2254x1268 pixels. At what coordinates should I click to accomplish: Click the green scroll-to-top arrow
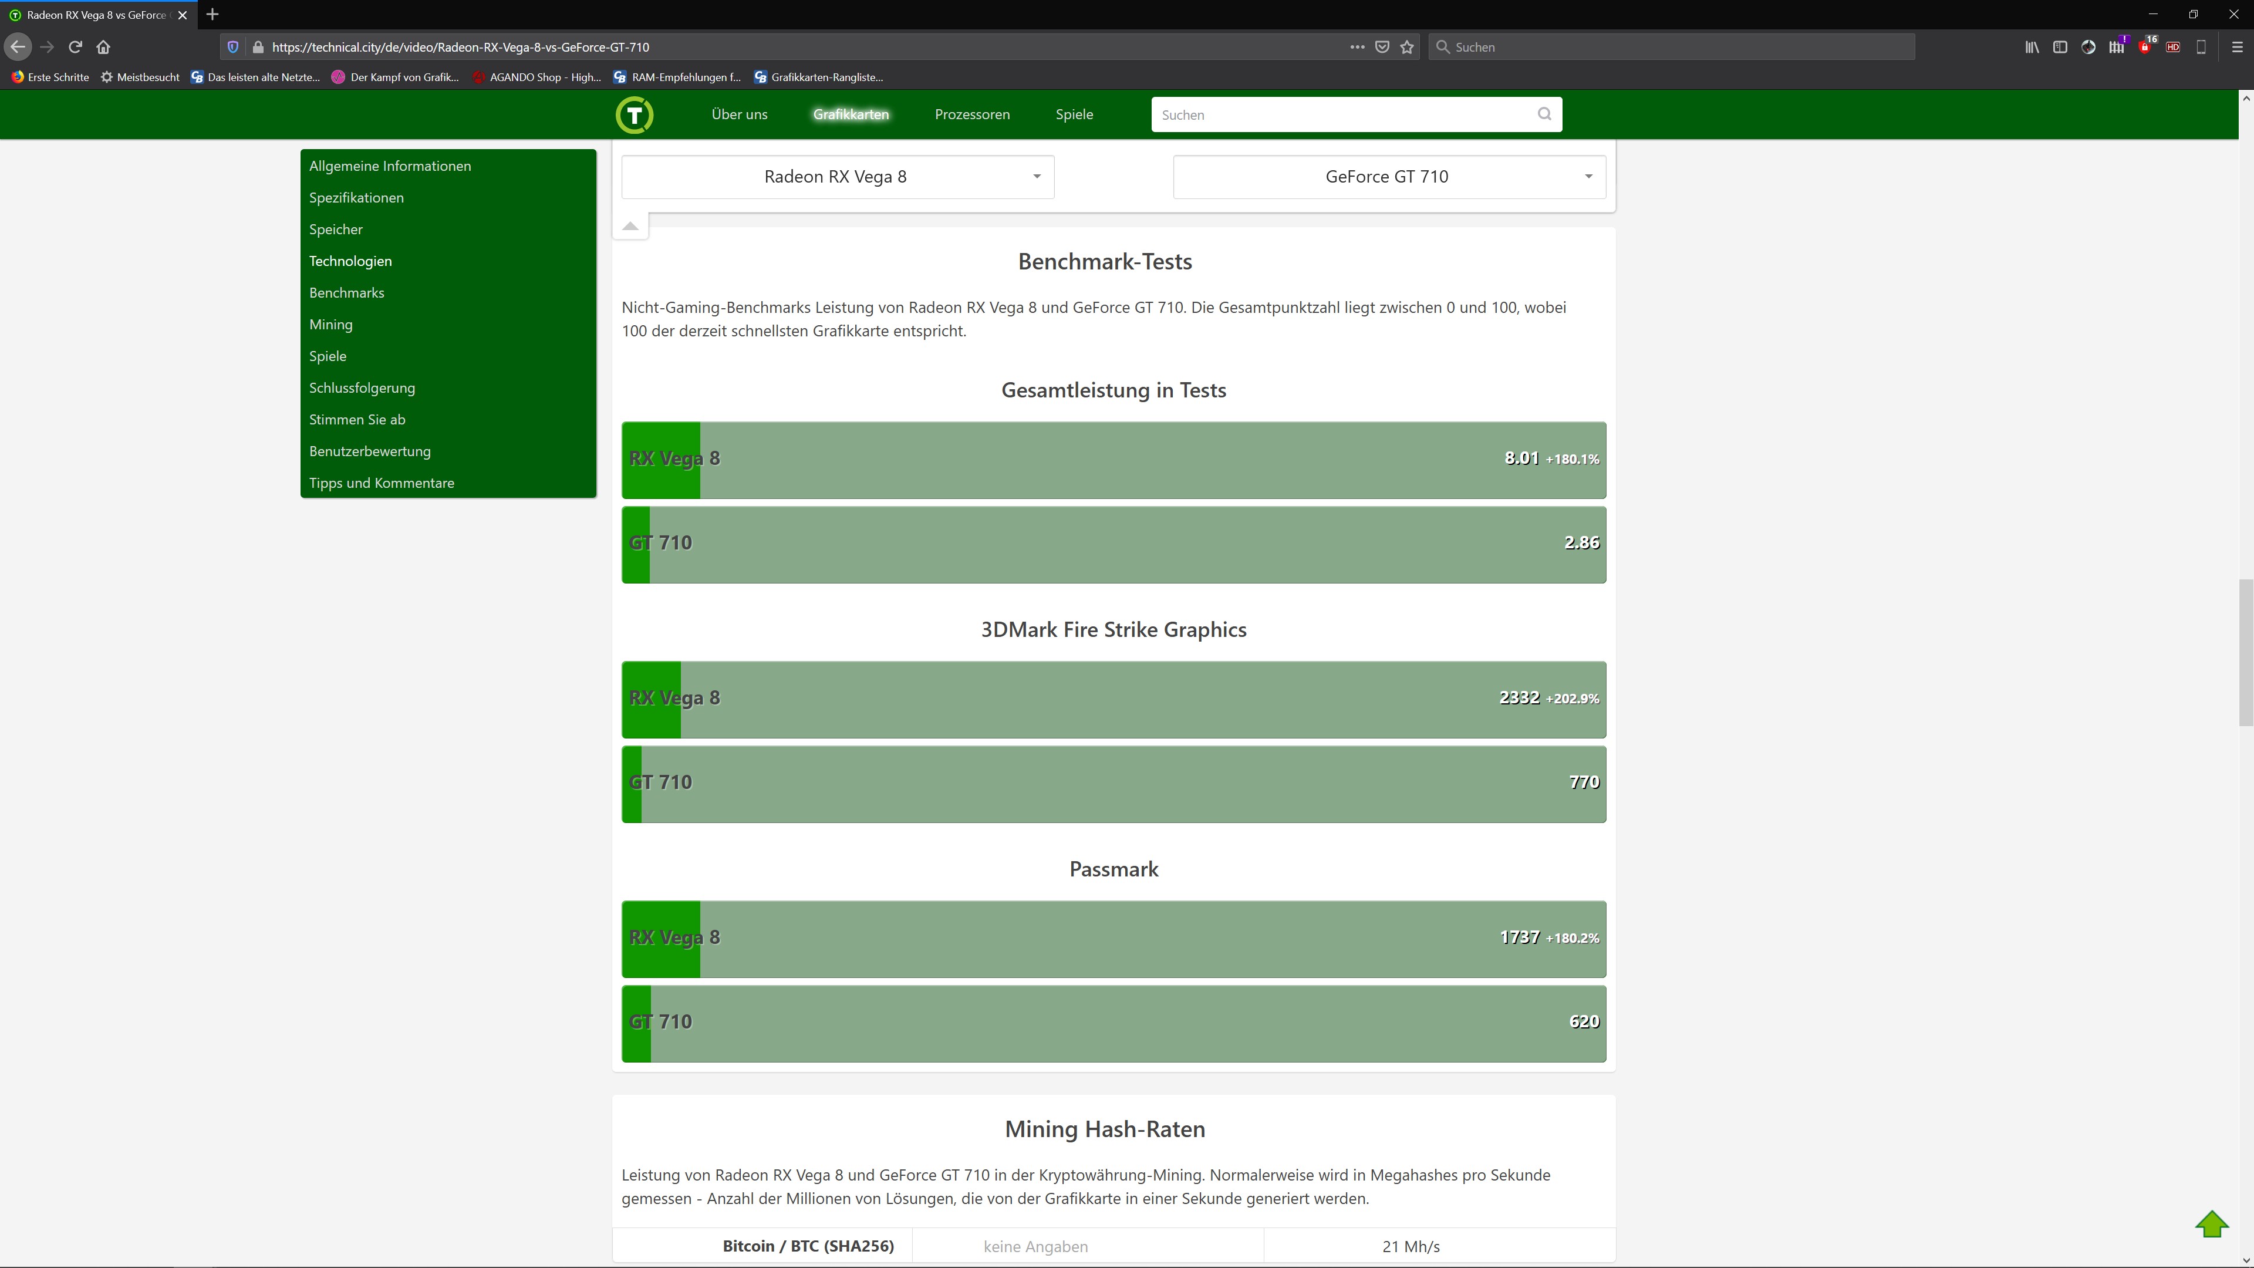point(2211,1223)
